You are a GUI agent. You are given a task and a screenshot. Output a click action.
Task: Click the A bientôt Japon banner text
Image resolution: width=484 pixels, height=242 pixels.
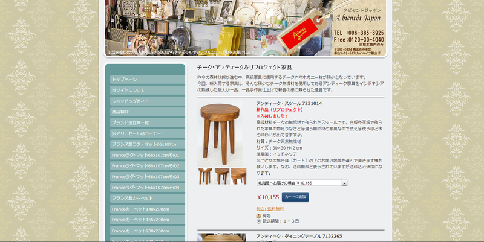(358, 18)
